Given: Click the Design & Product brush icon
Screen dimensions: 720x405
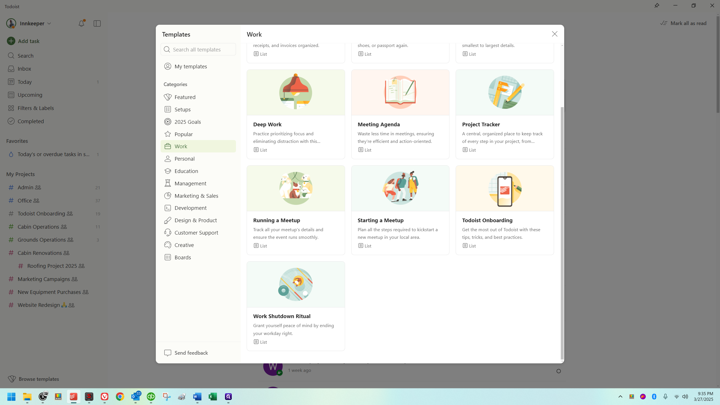Looking at the screenshot, I should 168,220.
